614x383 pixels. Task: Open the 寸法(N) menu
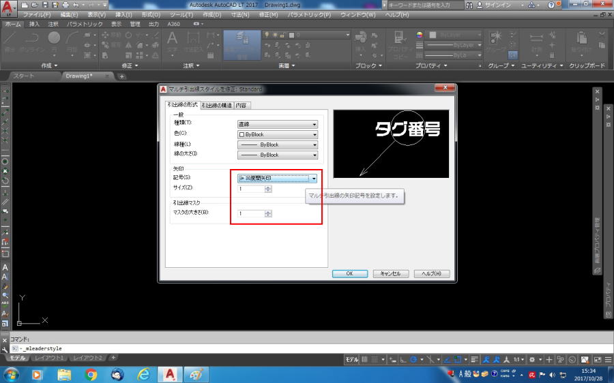point(240,14)
